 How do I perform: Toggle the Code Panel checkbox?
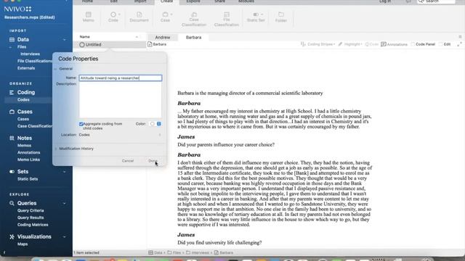pyautogui.click(x=413, y=44)
